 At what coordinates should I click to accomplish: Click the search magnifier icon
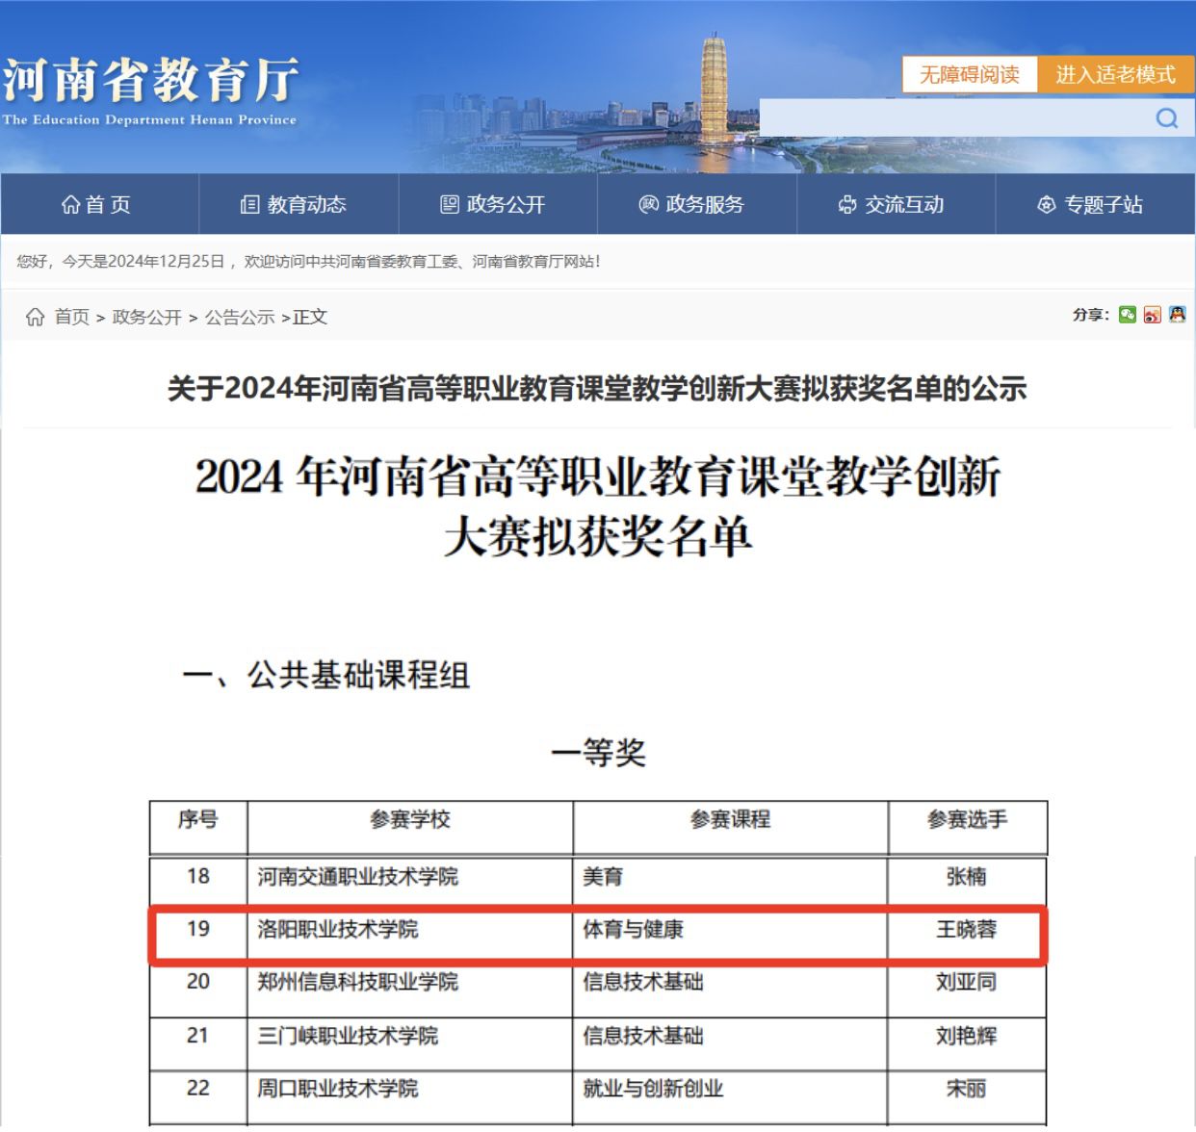click(1167, 118)
